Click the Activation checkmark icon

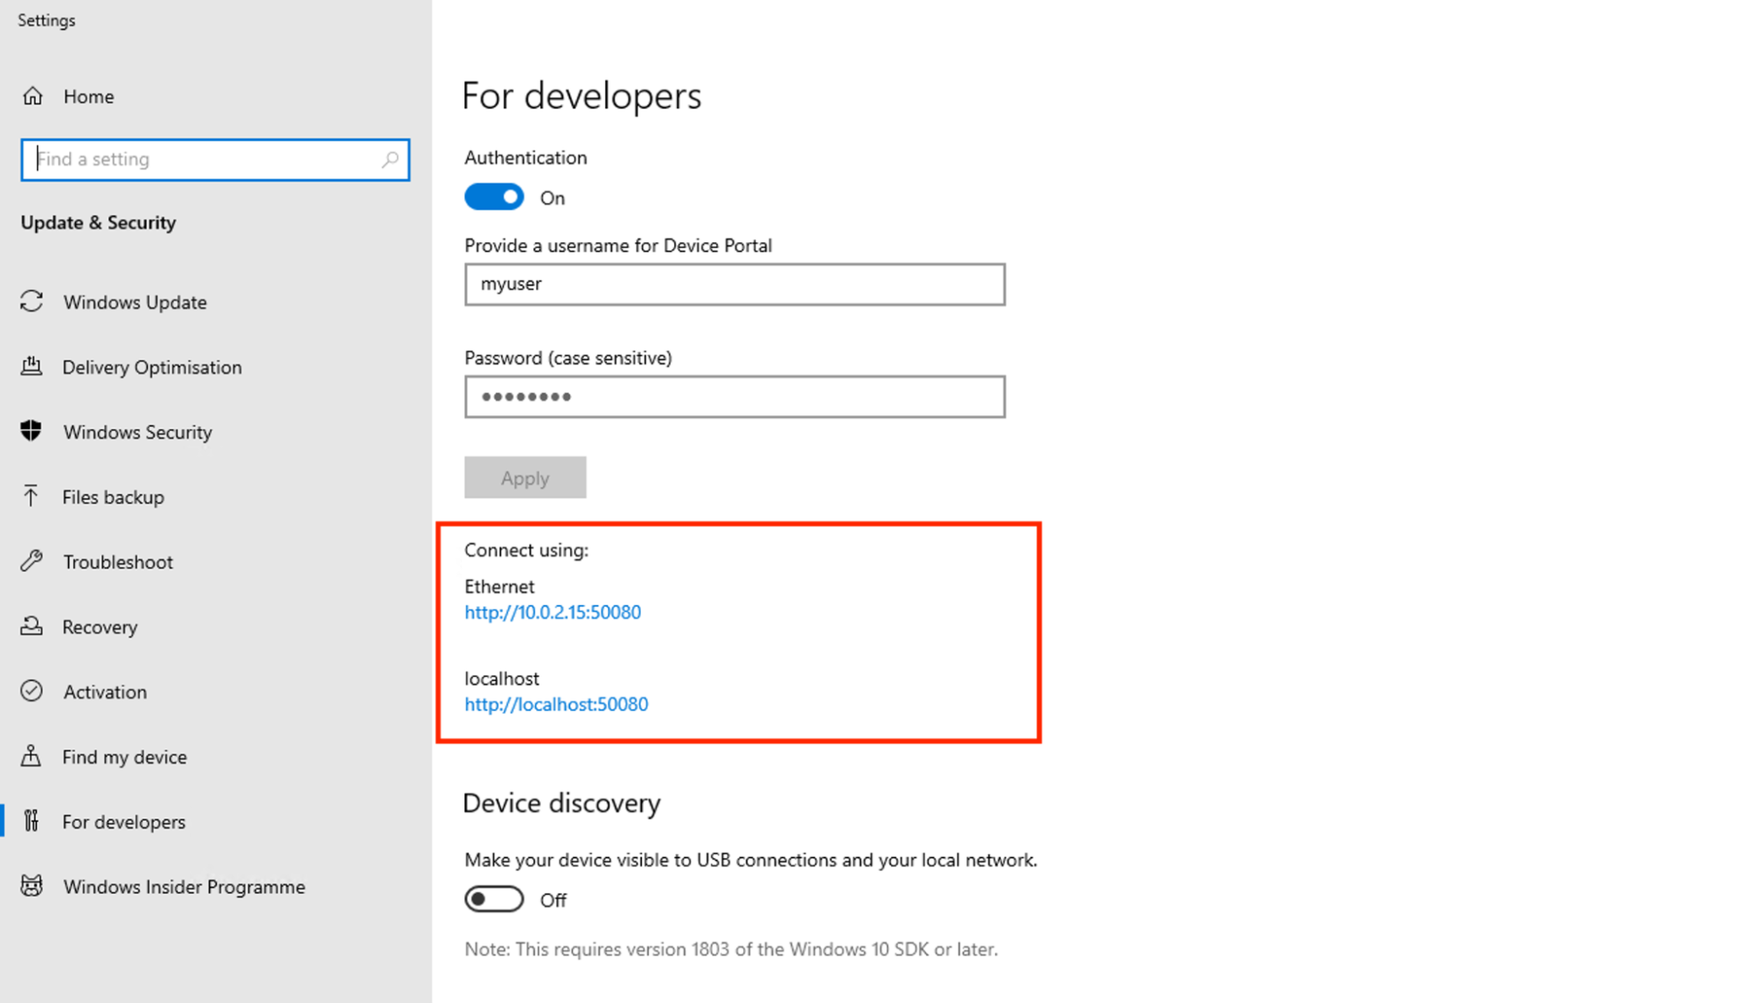(x=32, y=691)
